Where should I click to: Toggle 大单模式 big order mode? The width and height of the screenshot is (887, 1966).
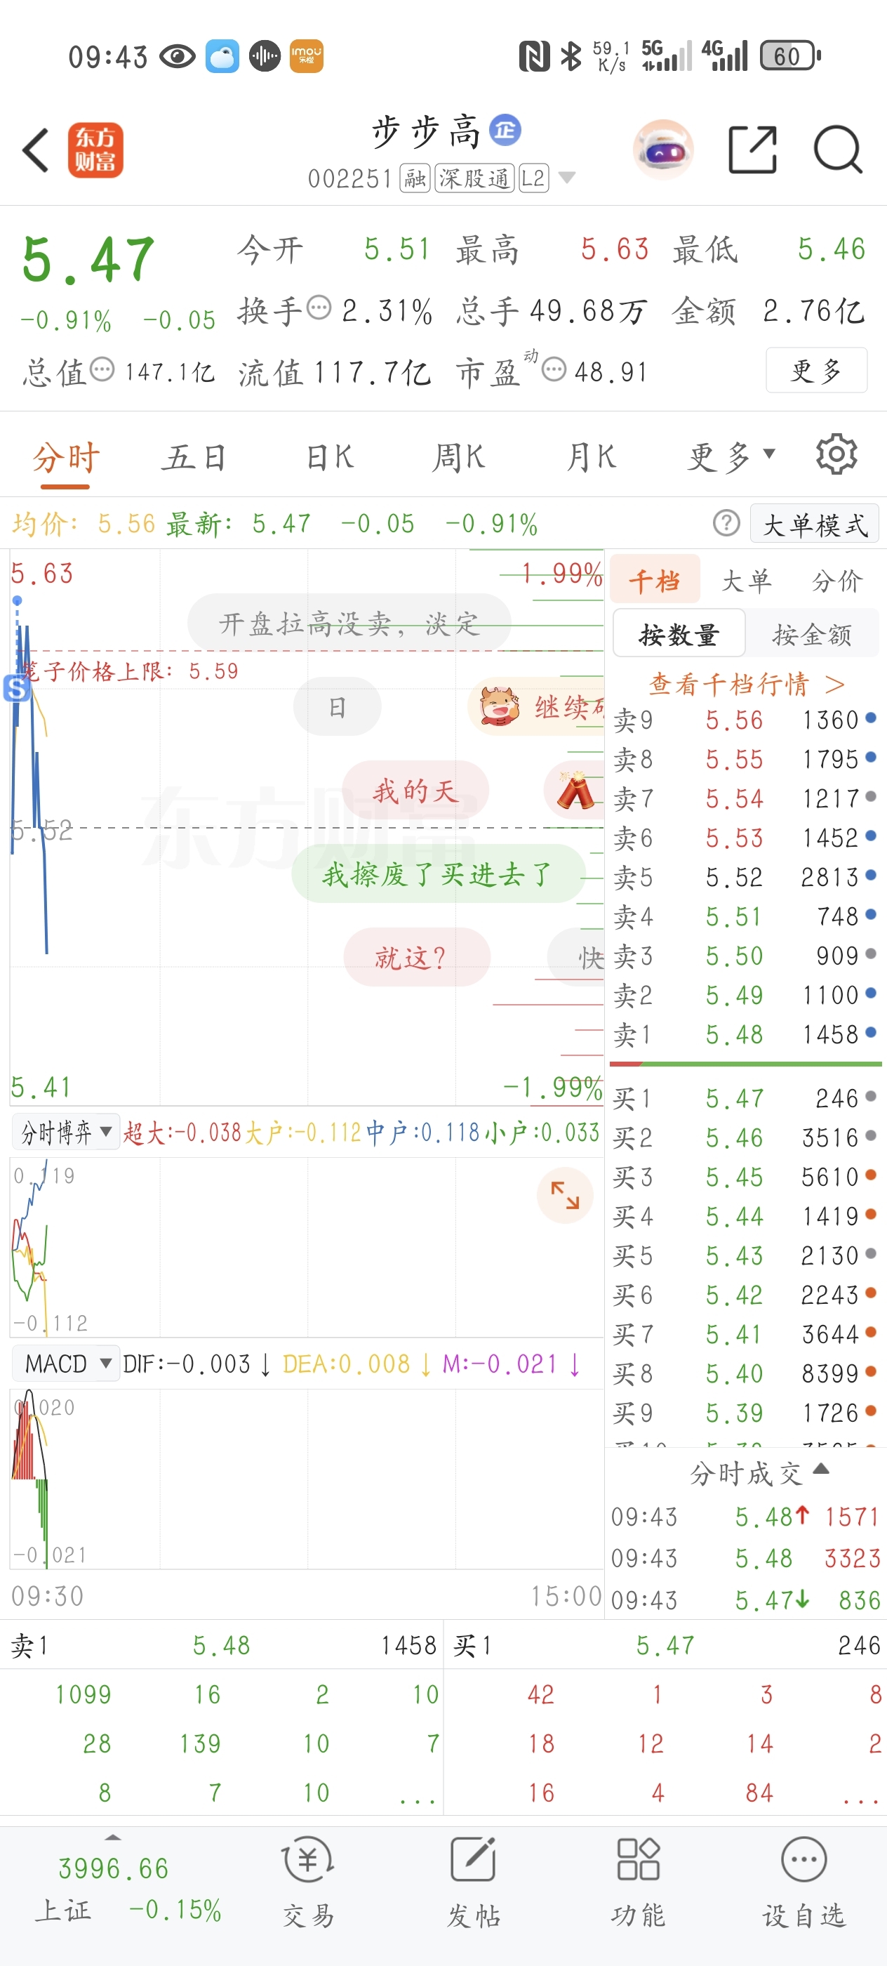click(x=815, y=525)
